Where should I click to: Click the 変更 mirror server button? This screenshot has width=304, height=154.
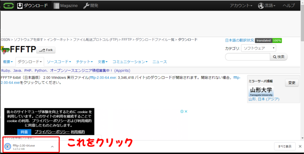click(292, 83)
